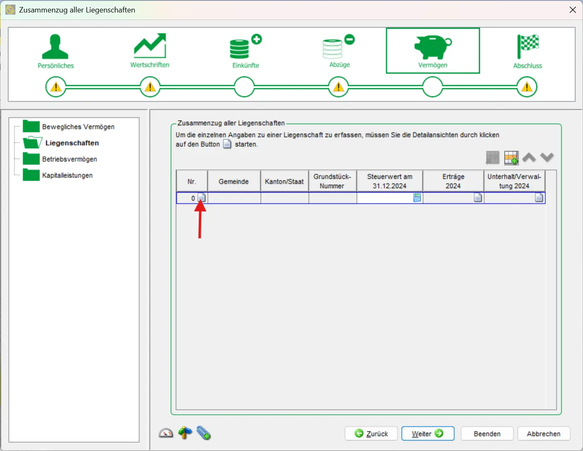Click the paperclip attachment add icon
The height and width of the screenshot is (451, 583).
pyautogui.click(x=204, y=433)
